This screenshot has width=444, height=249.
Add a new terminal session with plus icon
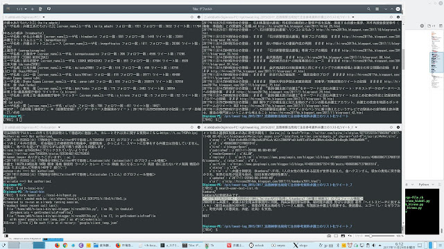33,9
